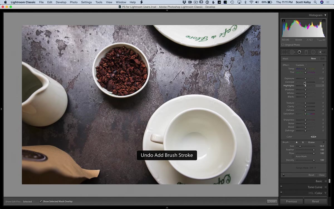Select the Radial Filter tool
Image resolution: width=334 pixels, height=209 pixels.
pyautogui.click(x=313, y=52)
